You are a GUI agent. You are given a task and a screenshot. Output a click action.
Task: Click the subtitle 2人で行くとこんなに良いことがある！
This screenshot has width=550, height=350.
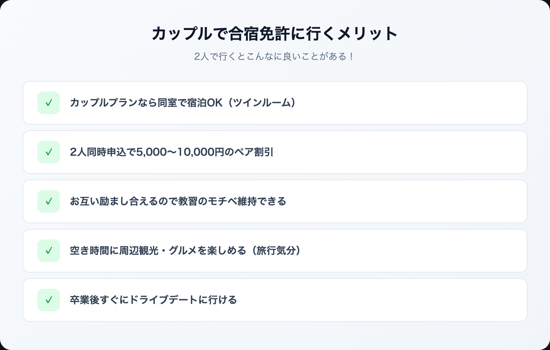click(x=275, y=56)
